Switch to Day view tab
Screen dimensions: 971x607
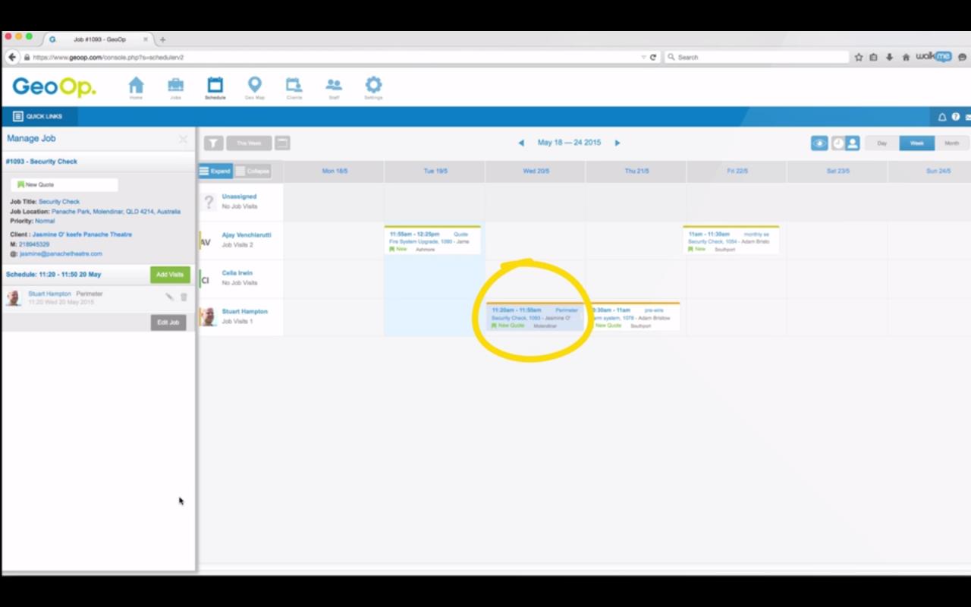(x=881, y=143)
